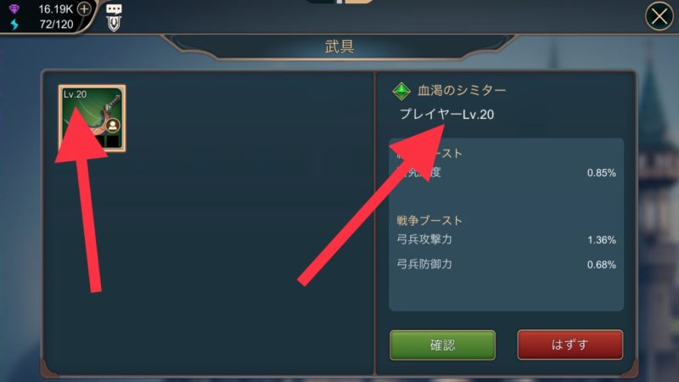
Task: Tap the 72/120 energy counter
Action: tap(56, 25)
